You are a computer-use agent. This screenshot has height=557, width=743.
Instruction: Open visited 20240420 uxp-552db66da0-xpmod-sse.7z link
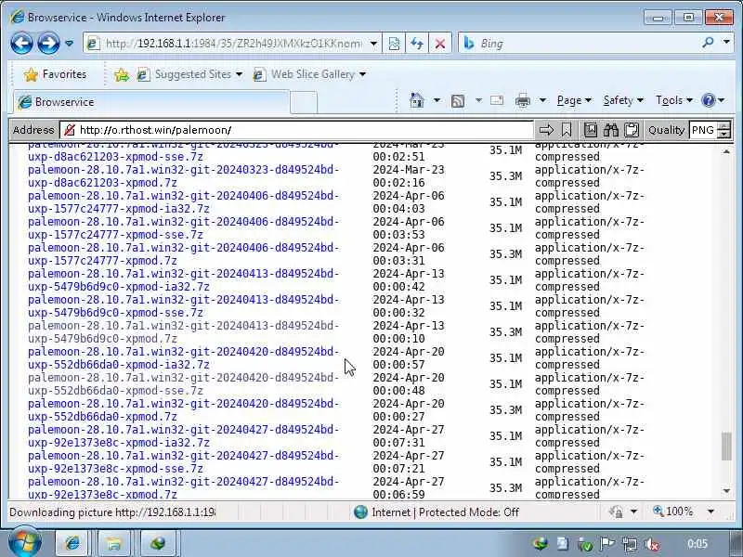tap(184, 384)
